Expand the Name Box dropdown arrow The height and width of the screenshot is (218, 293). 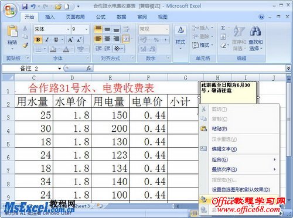coord(59,69)
